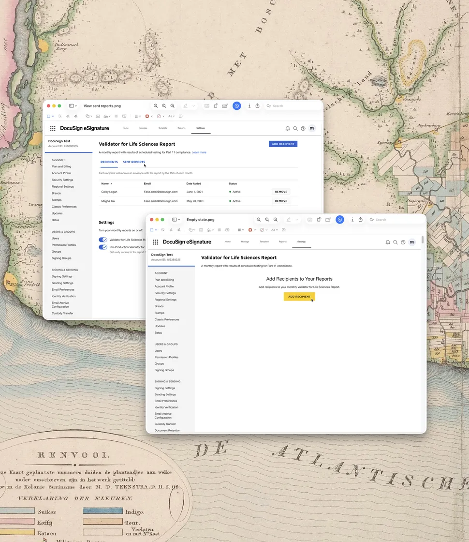Screen dimensions: 469x542
Task: Toggle Markup toolbar in View sent reports window
Action: point(236,106)
